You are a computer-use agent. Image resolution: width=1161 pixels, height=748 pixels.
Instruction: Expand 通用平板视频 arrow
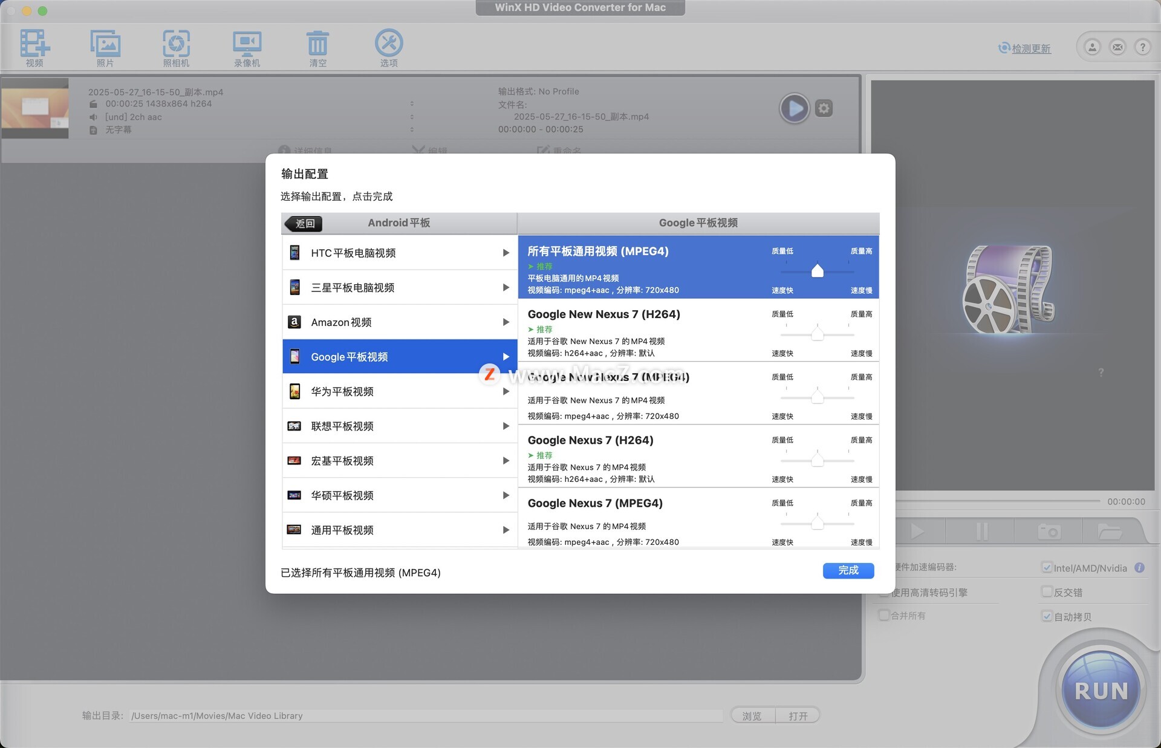coord(506,530)
